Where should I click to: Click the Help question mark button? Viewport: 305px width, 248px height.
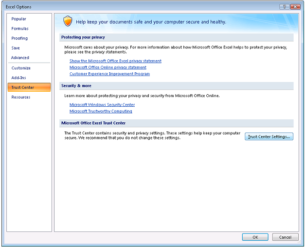coord(284,6)
